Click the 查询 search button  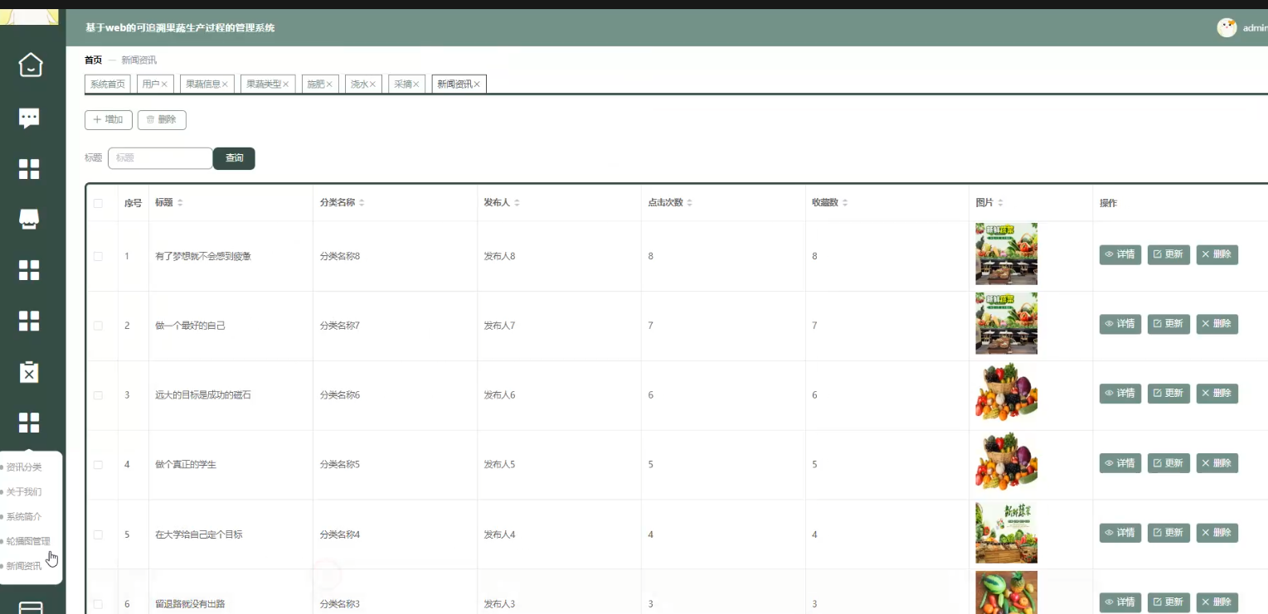(x=233, y=158)
